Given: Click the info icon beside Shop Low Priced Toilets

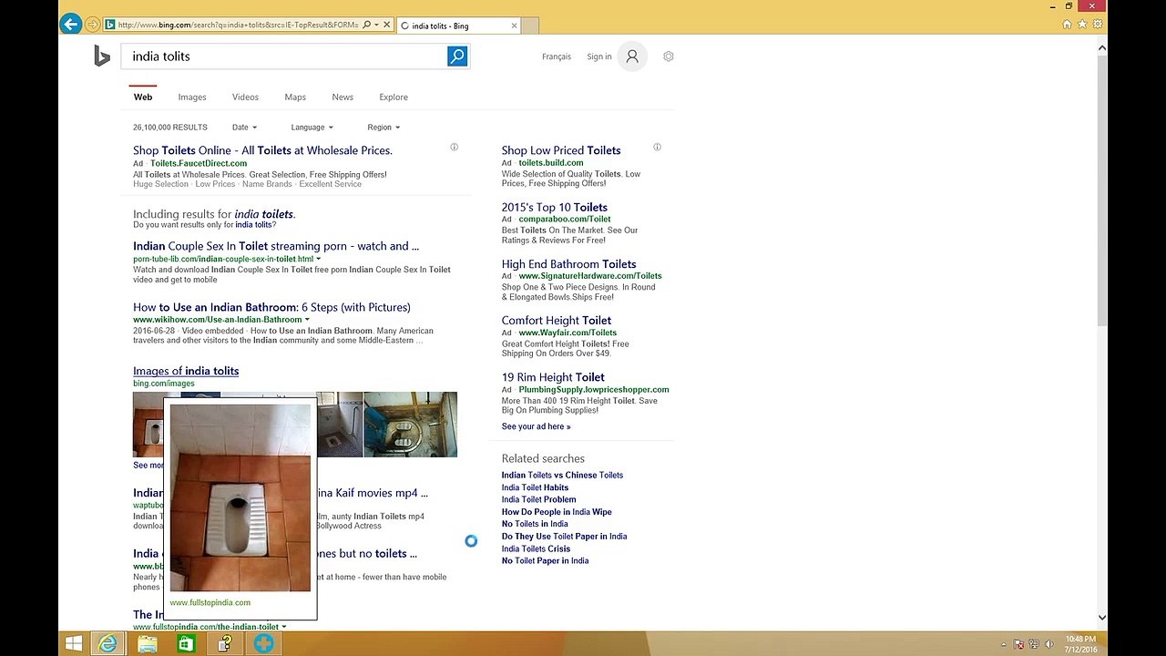Looking at the screenshot, I should (657, 147).
